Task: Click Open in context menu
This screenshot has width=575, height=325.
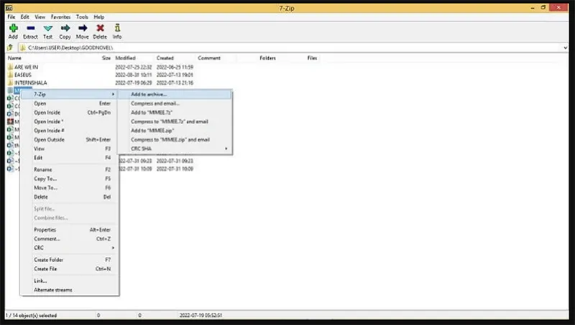Action: [x=70, y=103]
